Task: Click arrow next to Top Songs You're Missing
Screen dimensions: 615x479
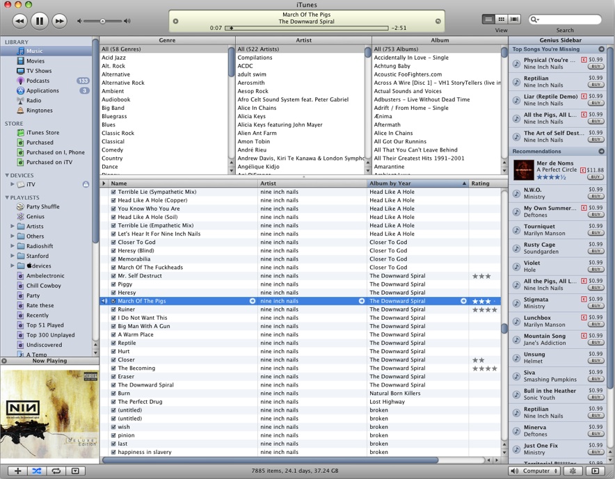Action: click(601, 49)
